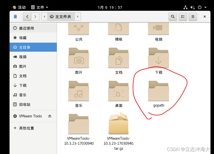Click the star icon beside 收藏
The width and height of the screenshot is (214, 154).
click(15, 38)
